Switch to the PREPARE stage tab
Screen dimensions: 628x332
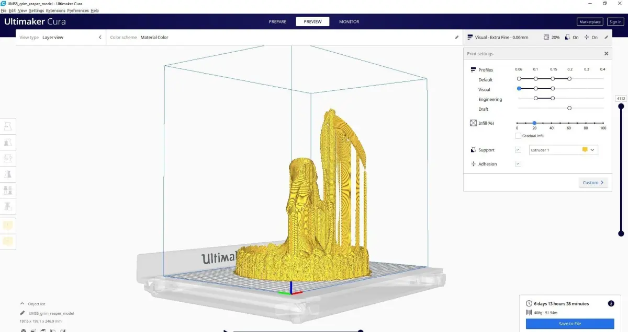(277, 22)
